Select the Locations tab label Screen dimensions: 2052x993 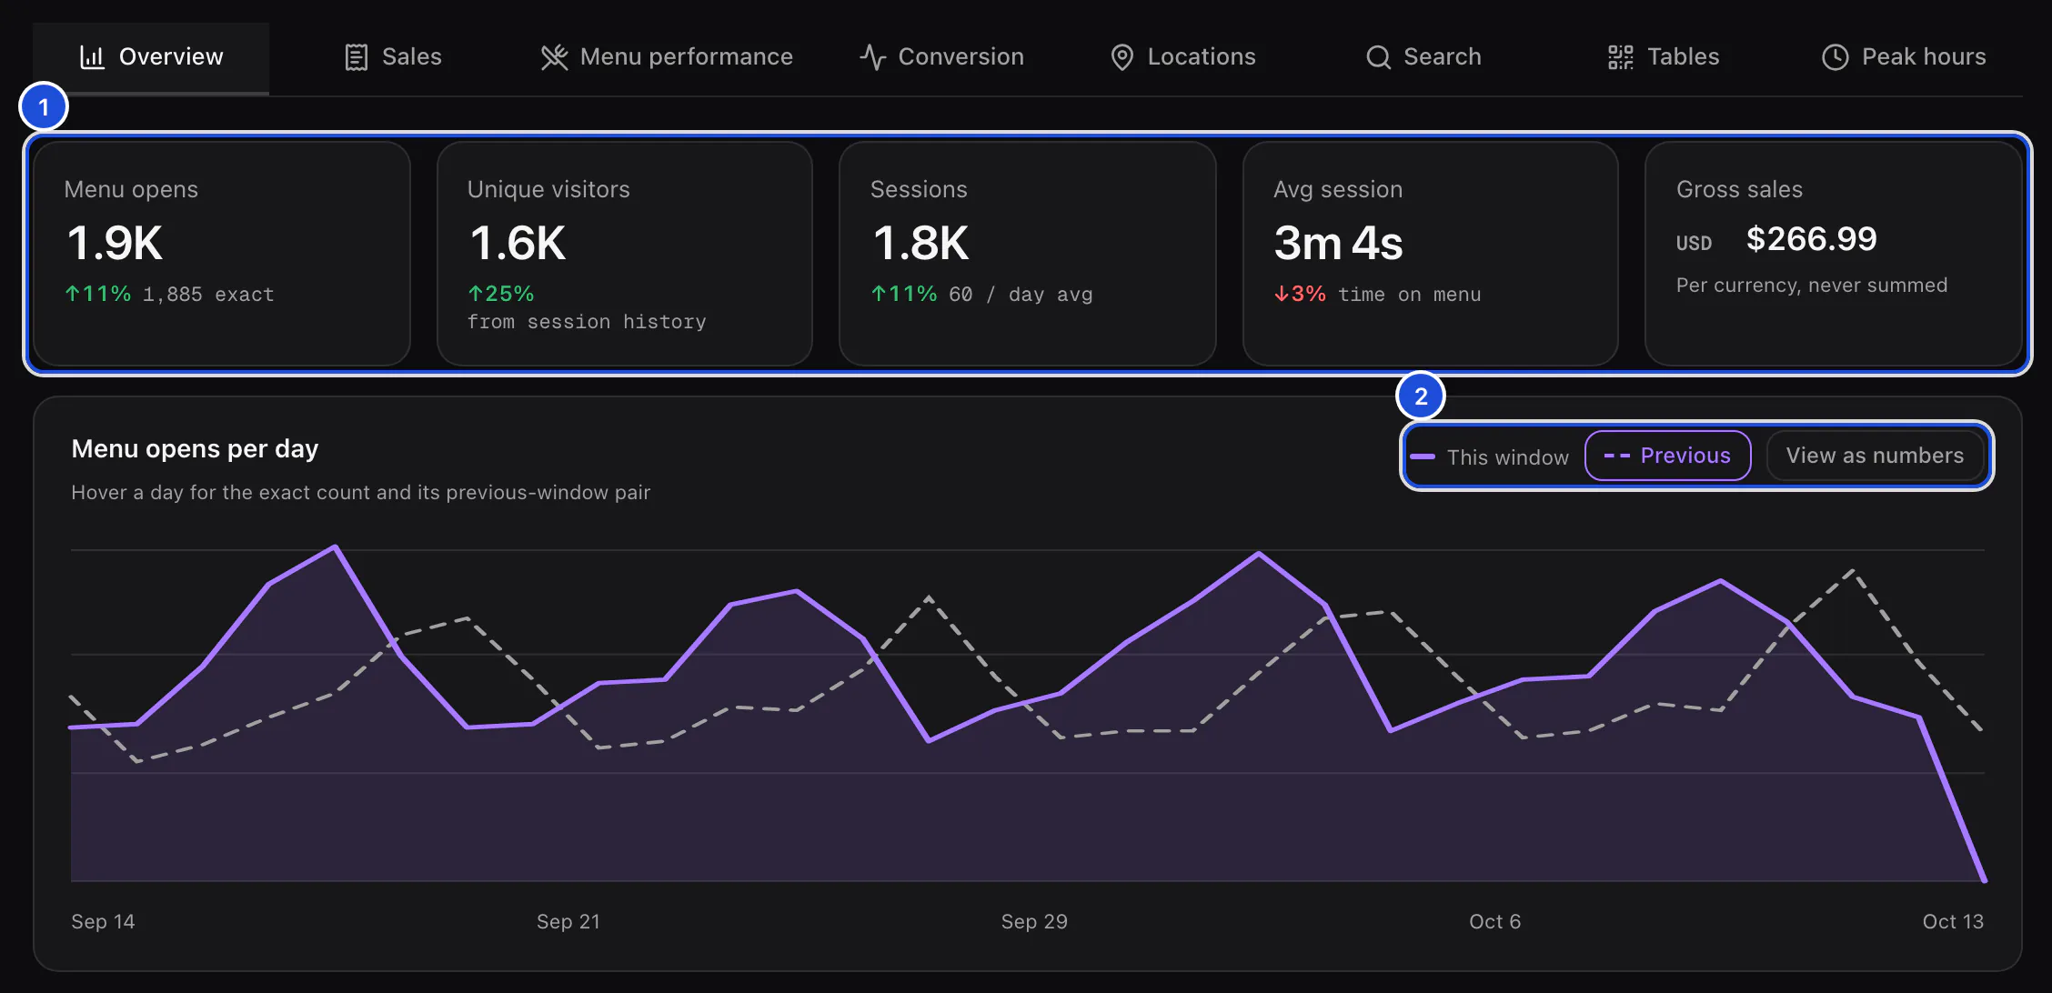[1201, 57]
